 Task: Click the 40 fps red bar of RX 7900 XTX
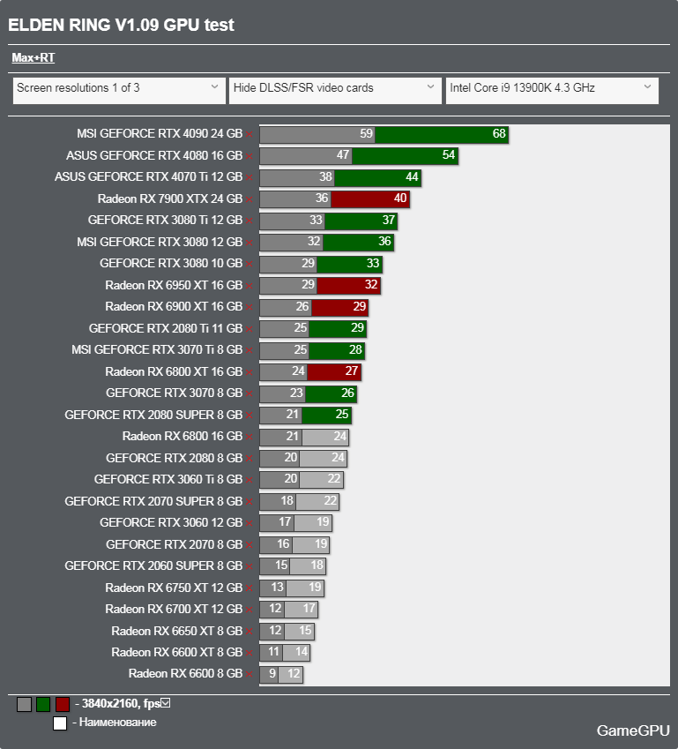point(370,199)
